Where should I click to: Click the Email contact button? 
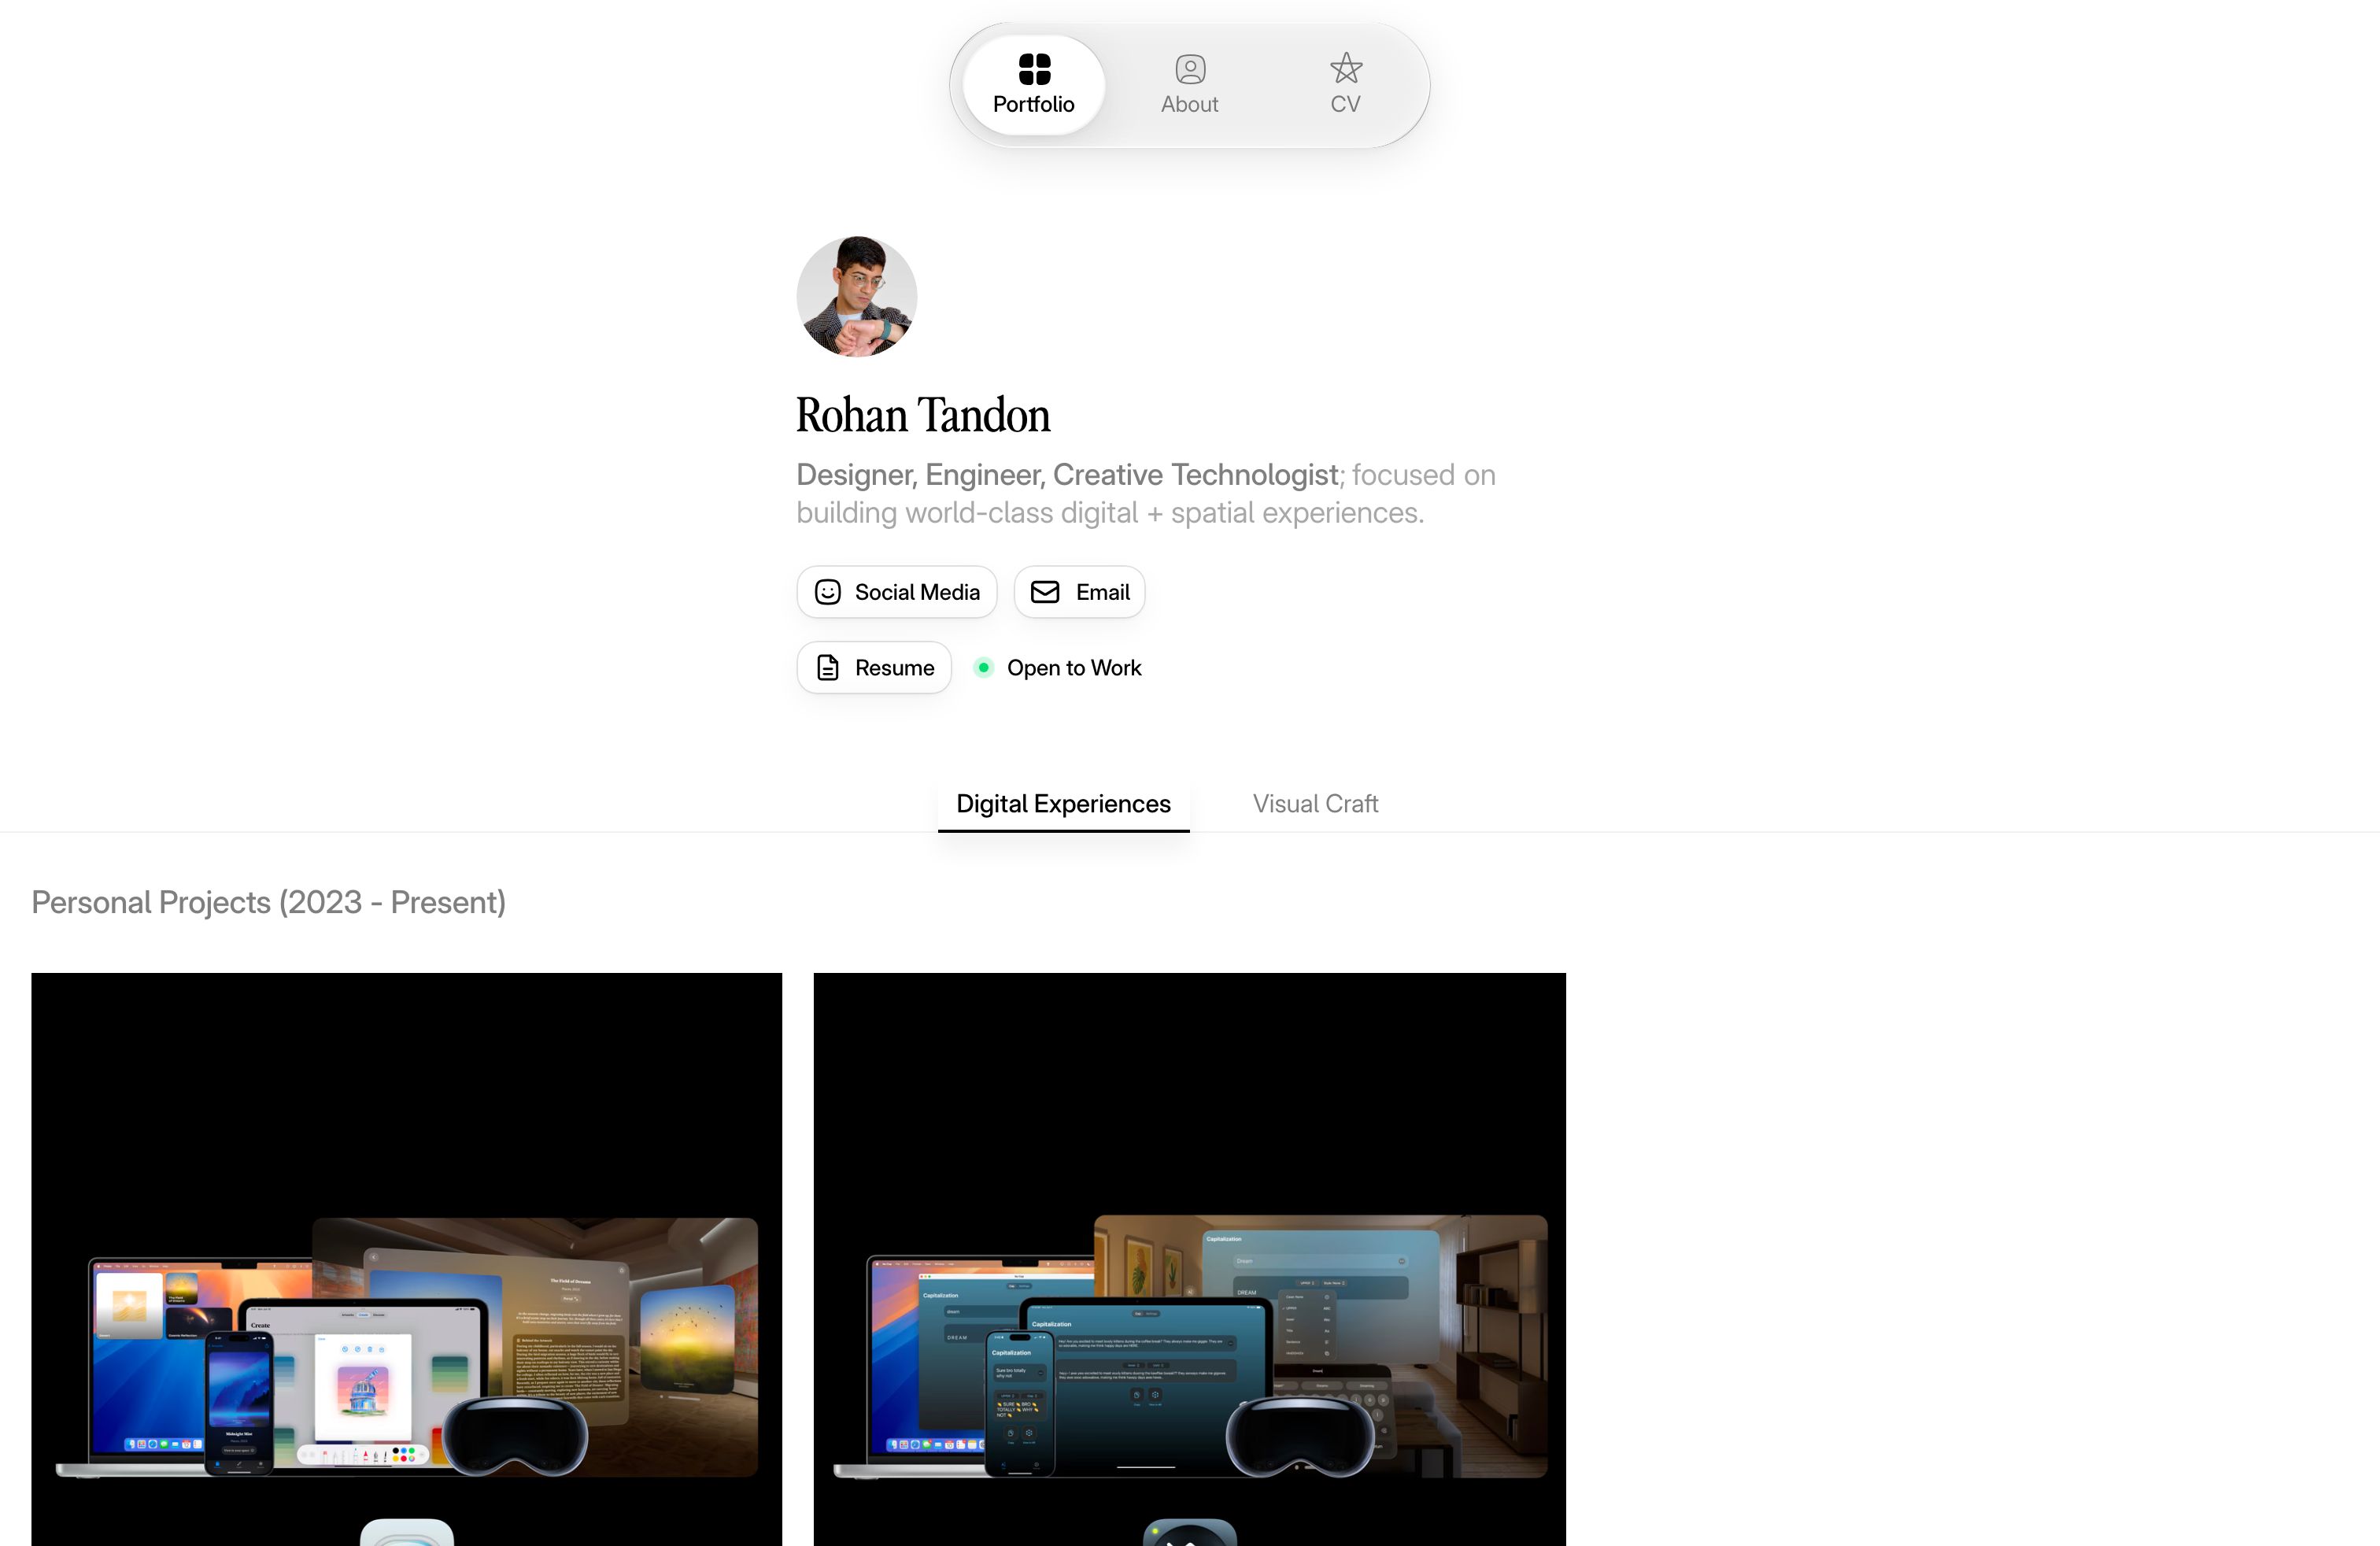click(1079, 591)
